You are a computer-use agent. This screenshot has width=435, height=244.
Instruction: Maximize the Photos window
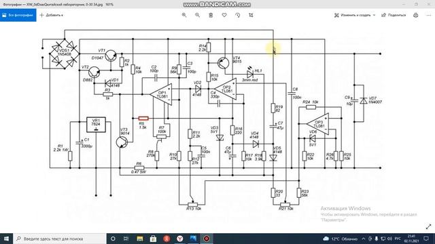point(416,4)
